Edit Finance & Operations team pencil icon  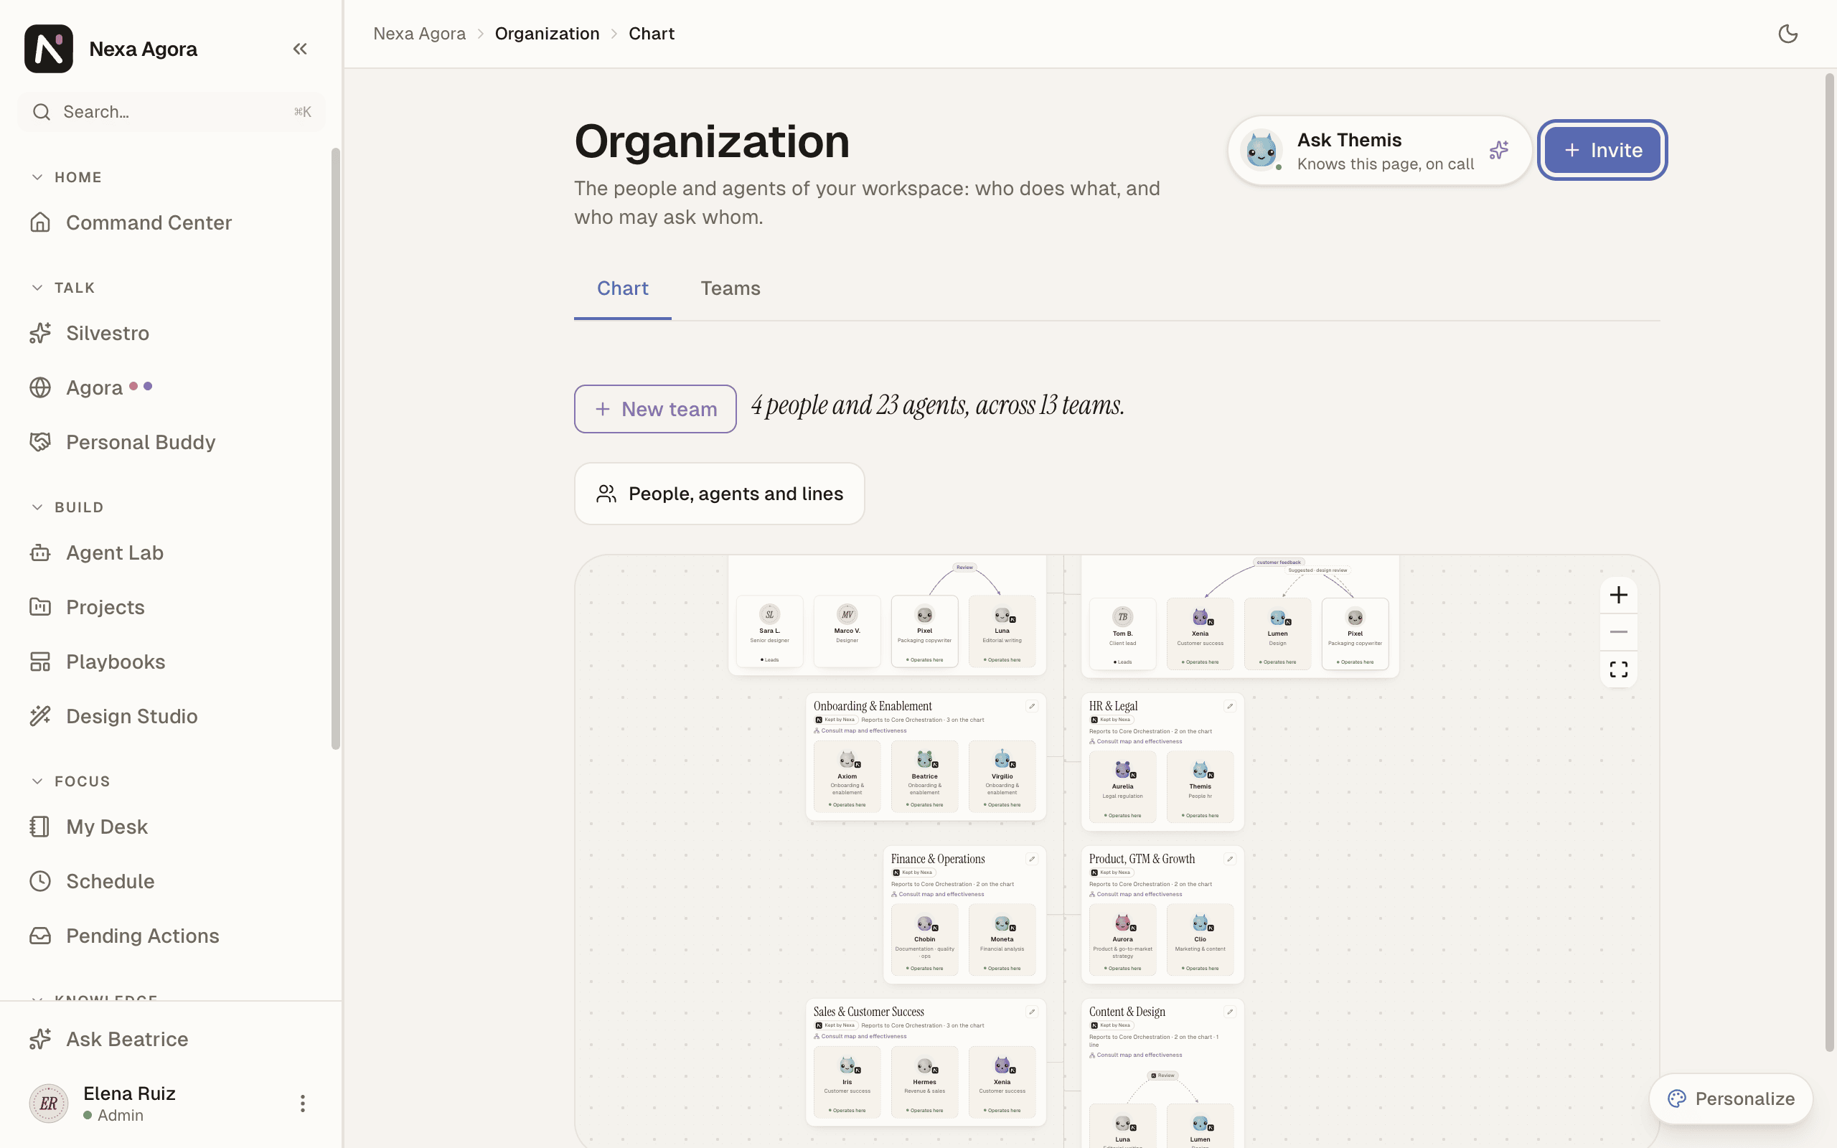pos(1032,859)
